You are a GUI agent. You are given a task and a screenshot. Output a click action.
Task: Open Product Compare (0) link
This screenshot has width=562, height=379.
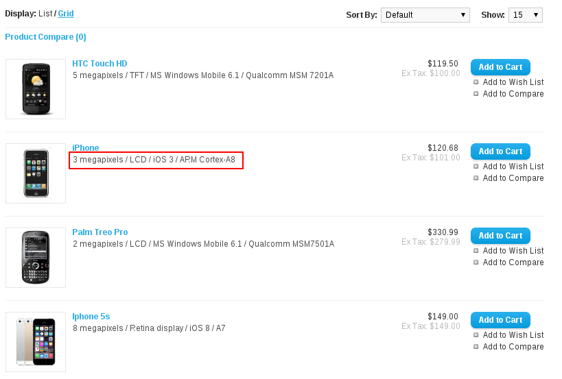[45, 37]
